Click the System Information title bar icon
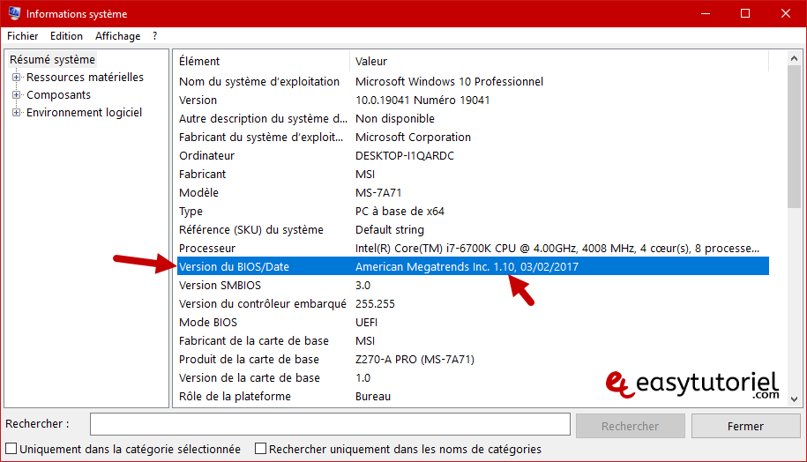 14,13
